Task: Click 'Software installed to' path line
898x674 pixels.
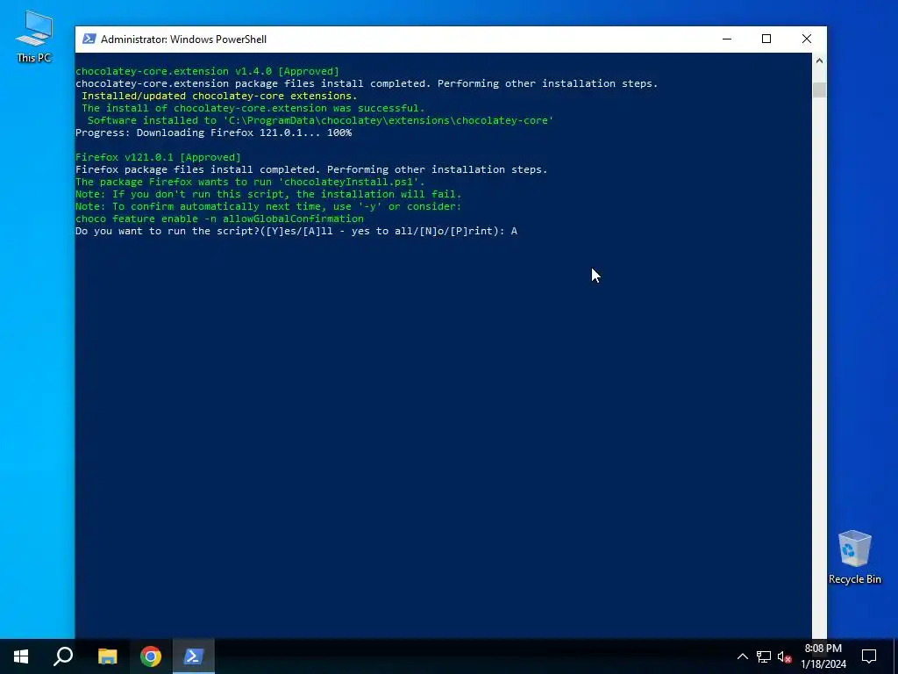Action: (320, 120)
